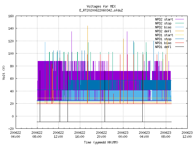Click the y-axis tick label 120

11,41
